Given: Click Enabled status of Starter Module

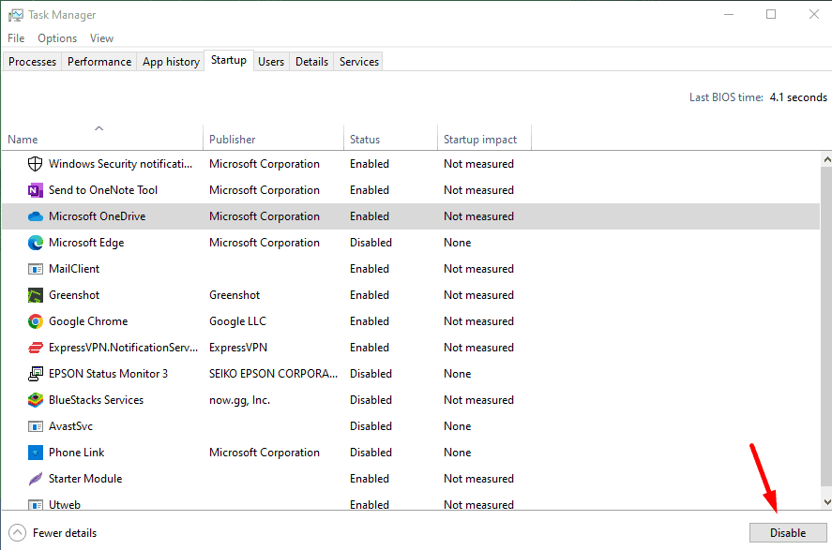Looking at the screenshot, I should point(370,479).
